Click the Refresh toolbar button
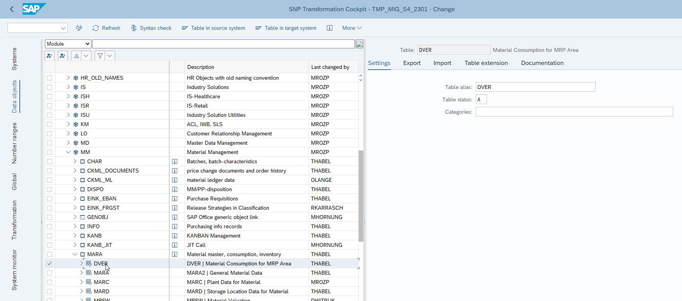Screen dimensions: 682x301 coord(106,28)
